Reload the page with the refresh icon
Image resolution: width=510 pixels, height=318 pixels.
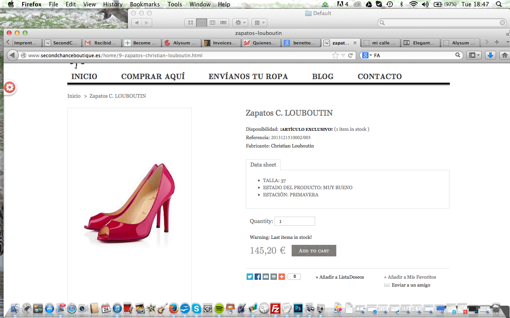coord(351,56)
